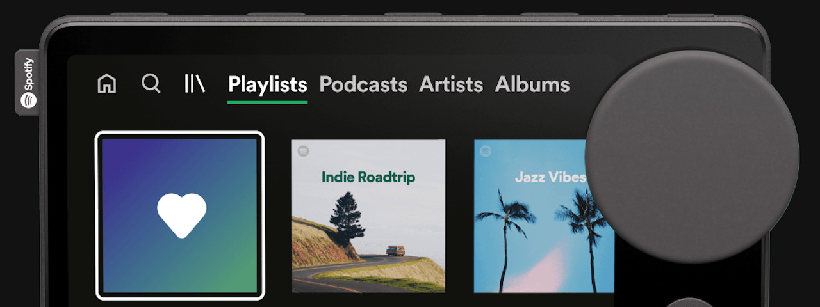Click the "Jazz Vibes" title text
820x307 pixels.
(550, 177)
